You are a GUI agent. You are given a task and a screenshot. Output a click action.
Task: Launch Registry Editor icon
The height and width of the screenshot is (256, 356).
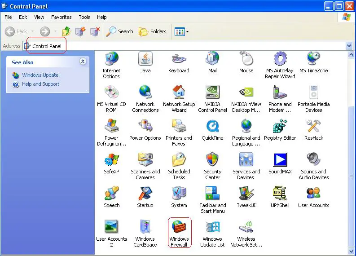pyautogui.click(x=280, y=130)
